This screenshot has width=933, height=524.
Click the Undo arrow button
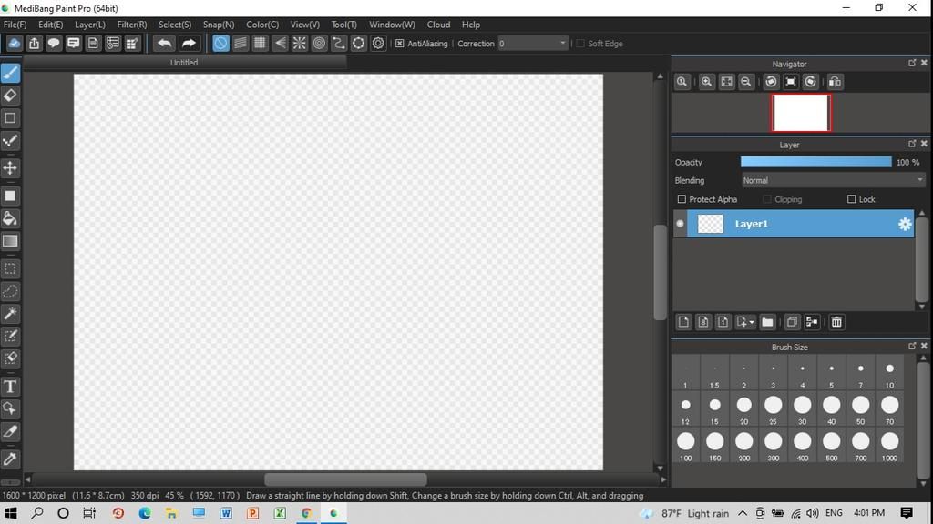coord(164,44)
